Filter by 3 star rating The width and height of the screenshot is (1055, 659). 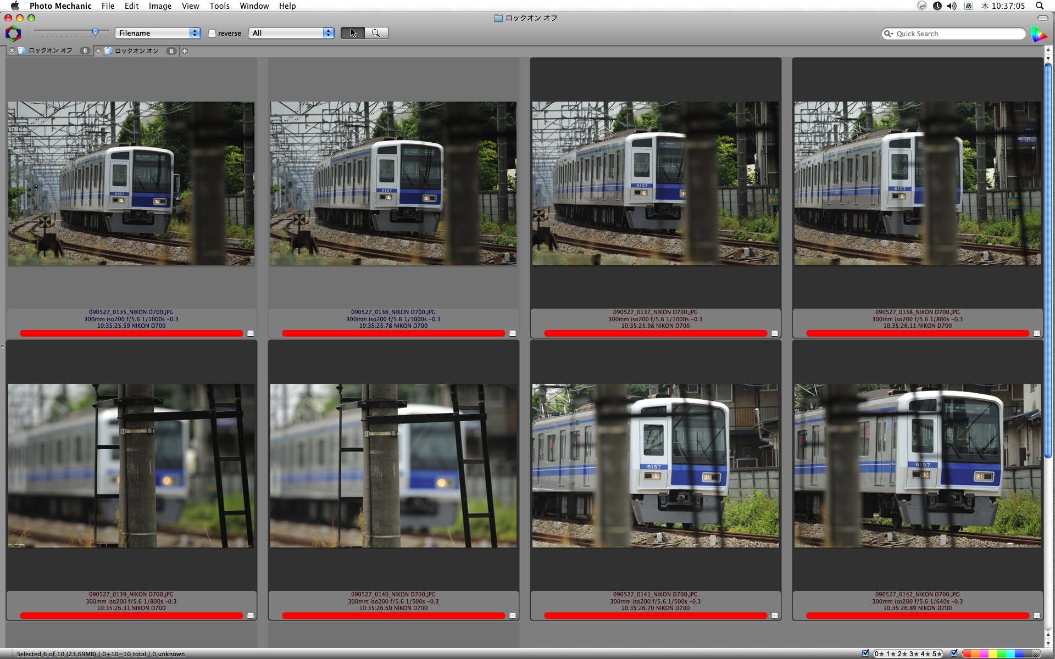click(x=913, y=654)
